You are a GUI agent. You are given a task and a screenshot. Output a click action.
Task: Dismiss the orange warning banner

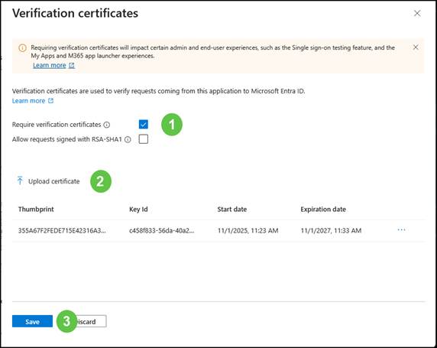click(416, 47)
